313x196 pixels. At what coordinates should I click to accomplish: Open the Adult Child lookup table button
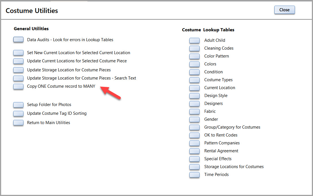pos(194,41)
